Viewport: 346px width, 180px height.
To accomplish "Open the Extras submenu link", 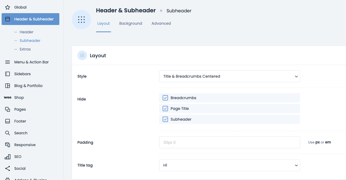I will tap(25, 49).
